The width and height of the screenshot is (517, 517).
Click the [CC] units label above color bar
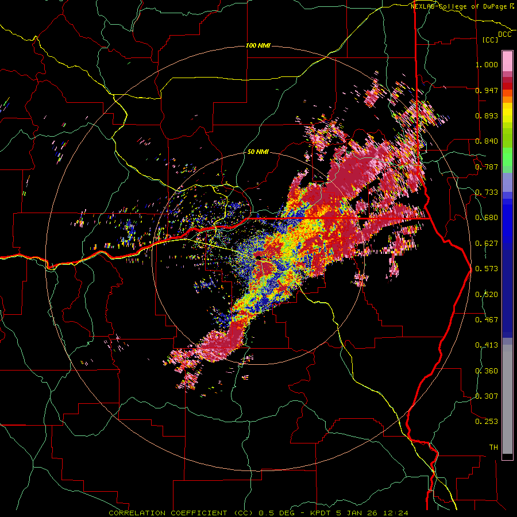tap(491, 40)
